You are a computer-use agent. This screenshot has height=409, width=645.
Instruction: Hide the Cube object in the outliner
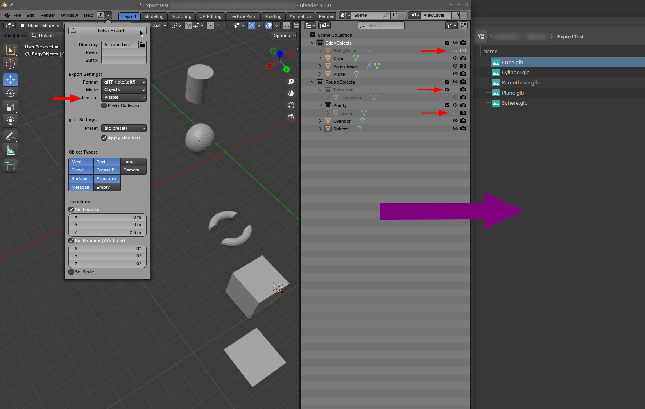455,58
